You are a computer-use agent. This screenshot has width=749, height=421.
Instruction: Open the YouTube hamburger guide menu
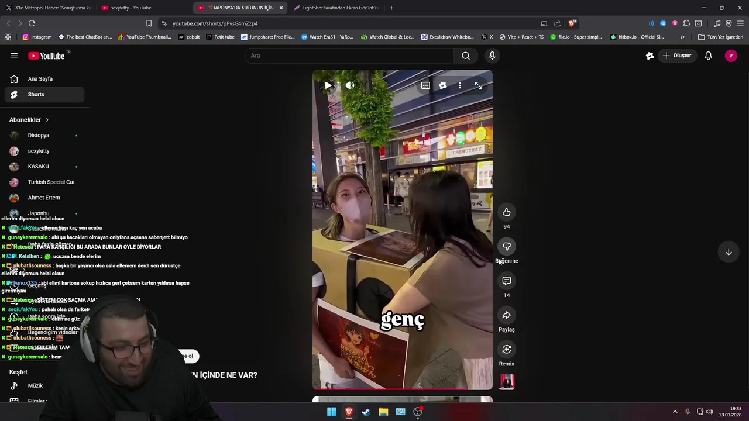pos(14,56)
